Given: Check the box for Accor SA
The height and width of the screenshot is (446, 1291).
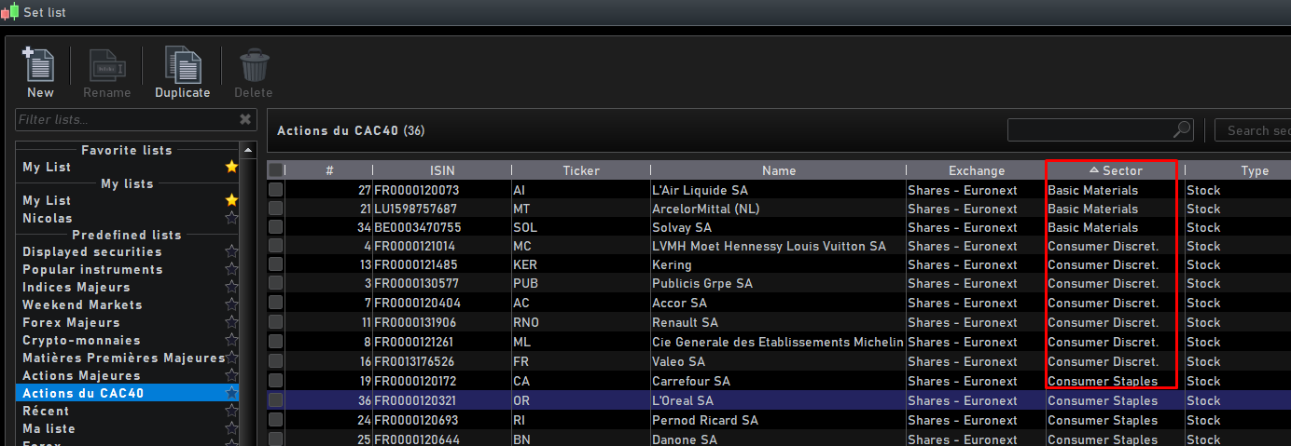Looking at the screenshot, I should pyautogui.click(x=275, y=304).
